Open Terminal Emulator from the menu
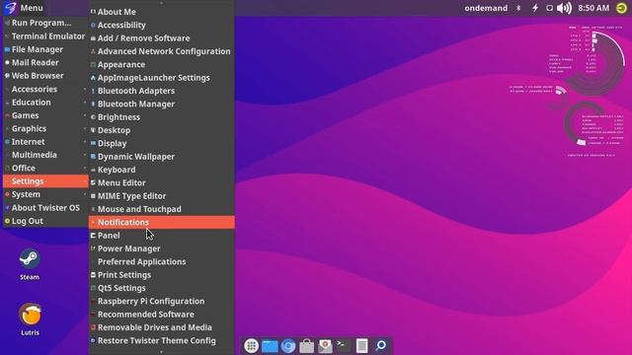Screen dimensions: 632x355 coord(45,36)
